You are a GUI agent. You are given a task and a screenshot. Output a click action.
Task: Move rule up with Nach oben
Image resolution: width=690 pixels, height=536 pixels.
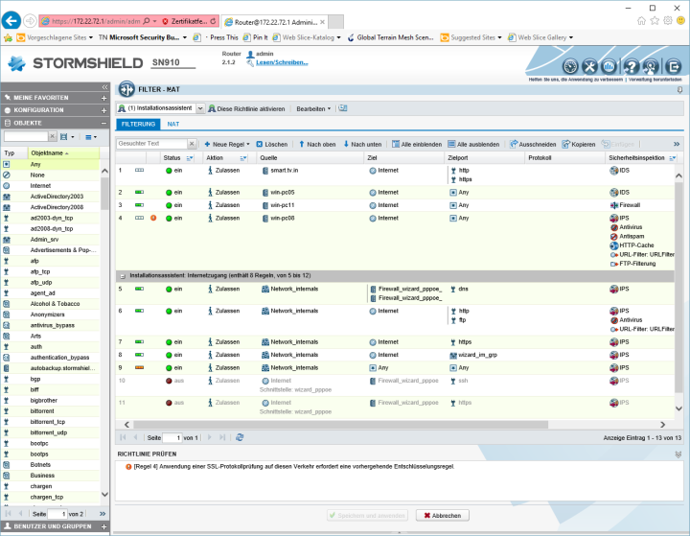[315, 144]
